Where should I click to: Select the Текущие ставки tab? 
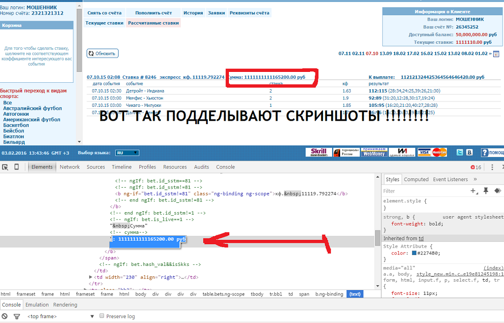coord(104,23)
